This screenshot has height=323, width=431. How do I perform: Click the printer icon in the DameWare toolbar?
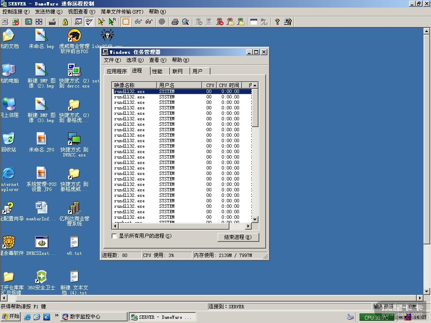(175, 22)
